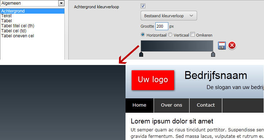Screen dimensions: 264x140
Task: Select the Horizontaal radio button
Action: point(143,34)
